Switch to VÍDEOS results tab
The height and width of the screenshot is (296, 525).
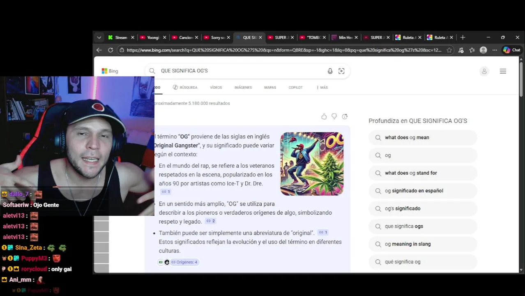(216, 87)
